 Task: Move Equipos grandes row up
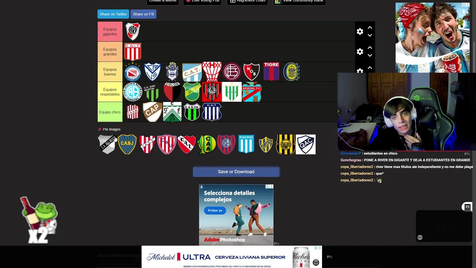[370, 48]
